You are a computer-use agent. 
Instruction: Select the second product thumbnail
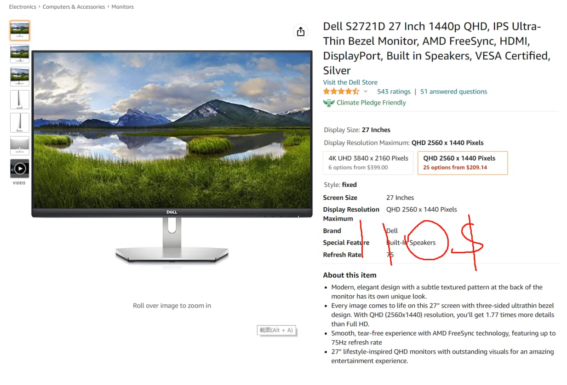[20, 53]
